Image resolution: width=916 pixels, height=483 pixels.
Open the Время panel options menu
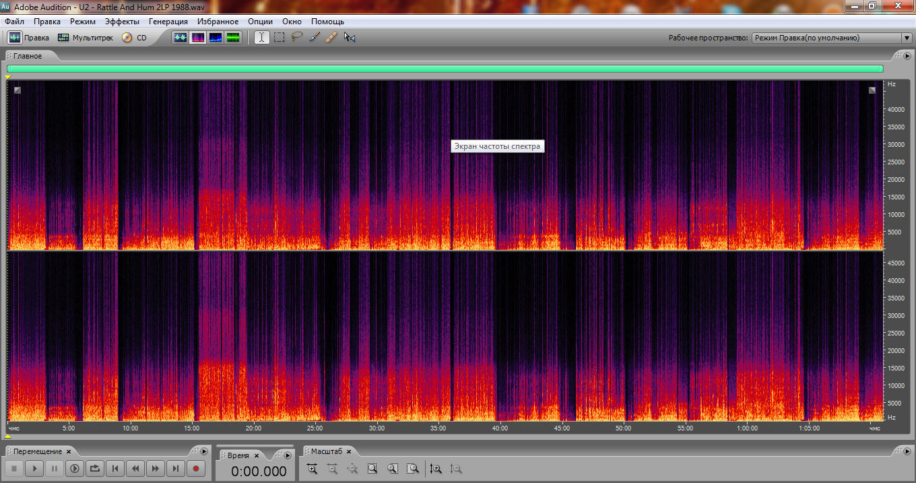tap(288, 455)
